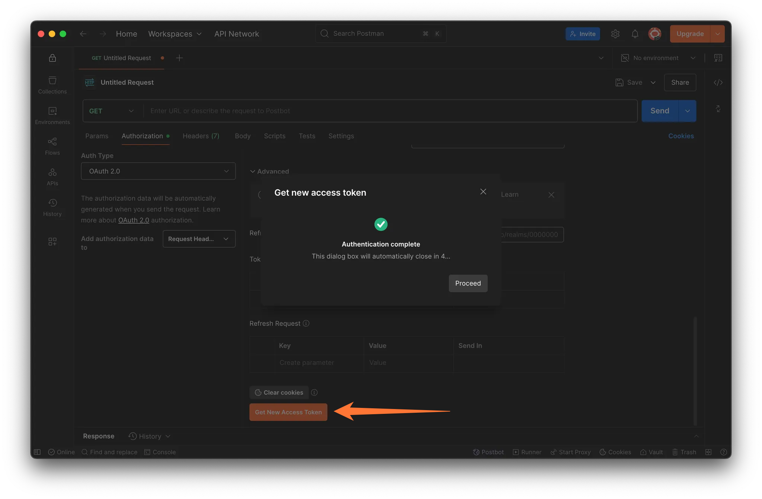
Task: Click the info icon beside Refresh Request
Action: (x=306, y=323)
